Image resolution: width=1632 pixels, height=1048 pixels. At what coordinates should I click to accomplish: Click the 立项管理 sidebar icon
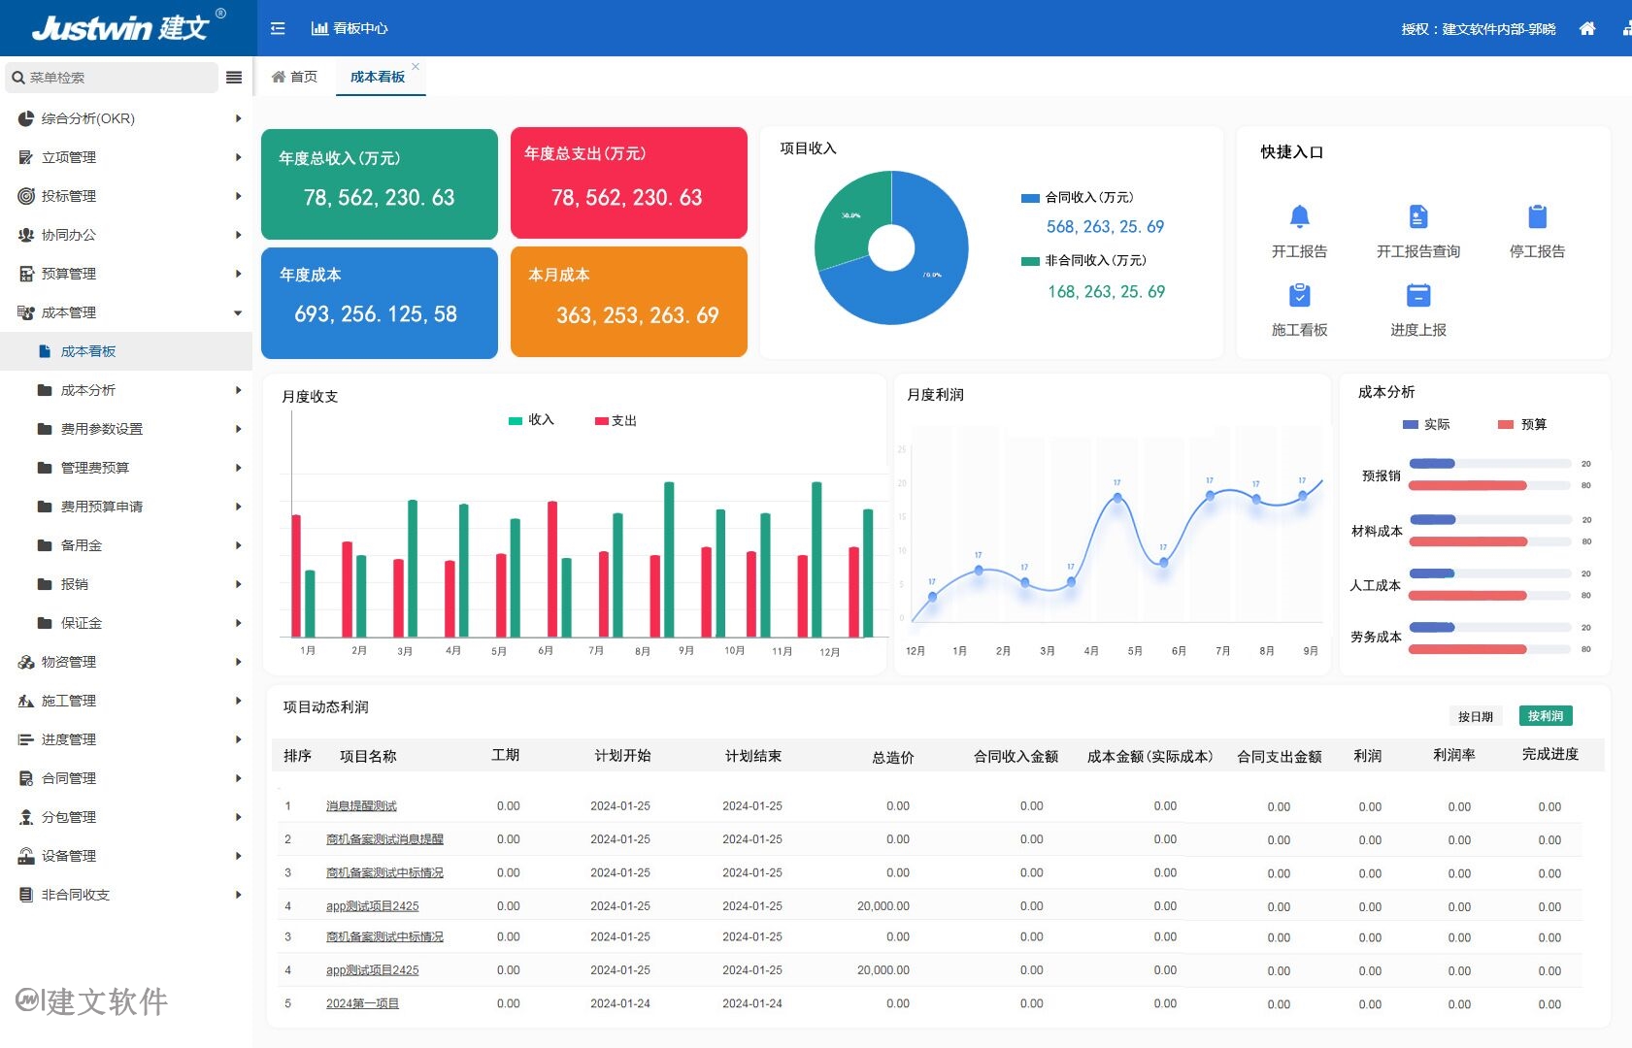26,157
